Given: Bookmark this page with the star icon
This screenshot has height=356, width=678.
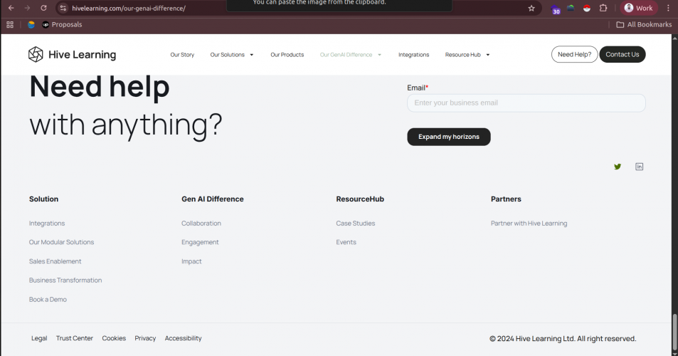Looking at the screenshot, I should click(531, 9).
